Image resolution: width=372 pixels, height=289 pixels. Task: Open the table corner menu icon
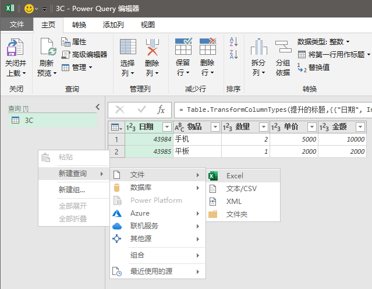point(116,127)
